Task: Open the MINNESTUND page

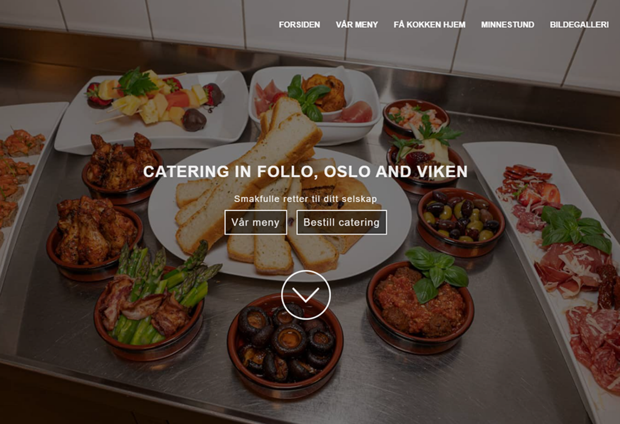Action: pos(508,25)
